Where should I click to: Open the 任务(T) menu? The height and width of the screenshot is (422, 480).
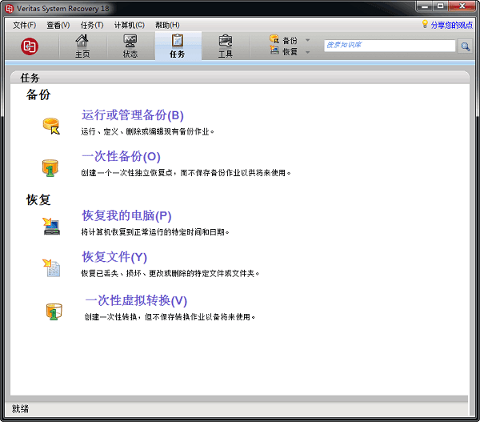point(92,25)
